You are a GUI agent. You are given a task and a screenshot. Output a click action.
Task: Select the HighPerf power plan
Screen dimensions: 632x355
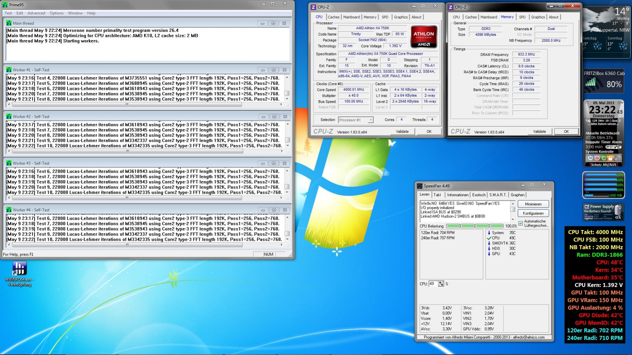point(588,218)
